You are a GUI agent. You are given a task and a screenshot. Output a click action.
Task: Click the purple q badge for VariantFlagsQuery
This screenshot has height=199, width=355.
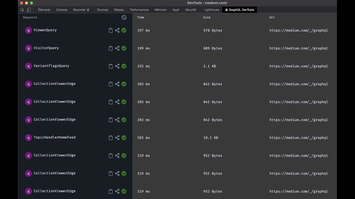(x=28, y=66)
